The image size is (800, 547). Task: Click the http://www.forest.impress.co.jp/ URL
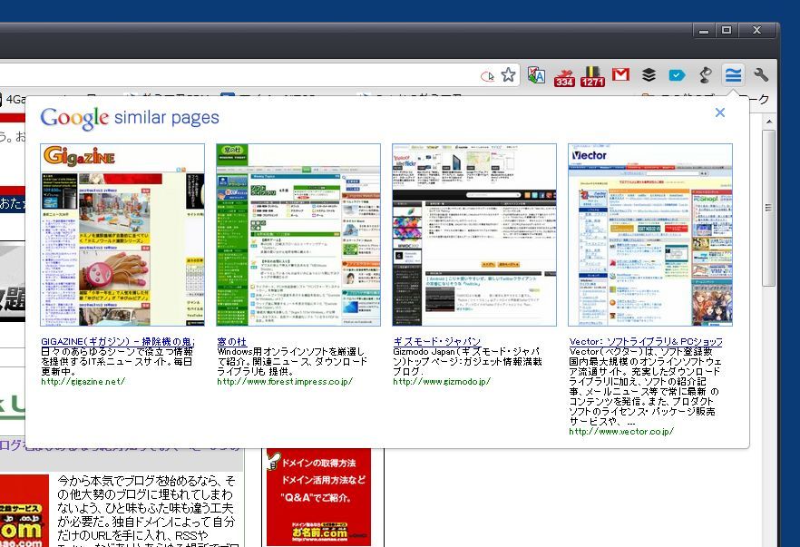point(285,382)
